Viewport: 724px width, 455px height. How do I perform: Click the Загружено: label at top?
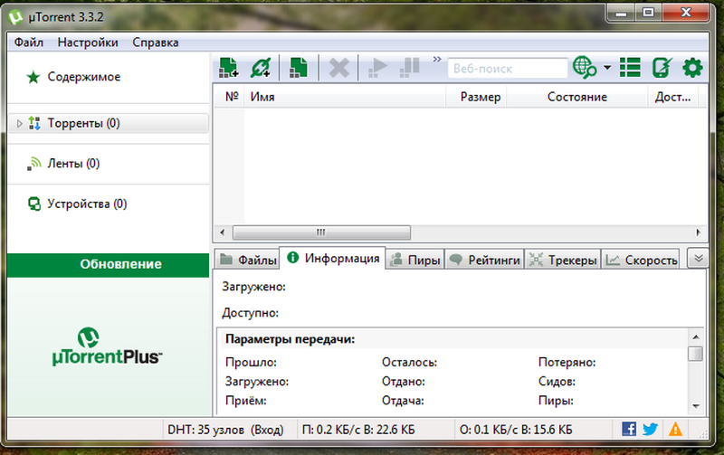click(x=253, y=287)
